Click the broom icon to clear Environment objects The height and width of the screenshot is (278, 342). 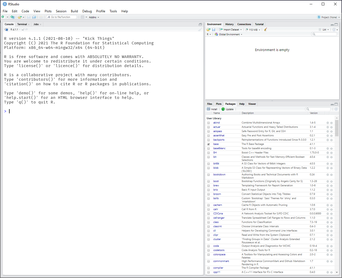pyautogui.click(x=265, y=30)
